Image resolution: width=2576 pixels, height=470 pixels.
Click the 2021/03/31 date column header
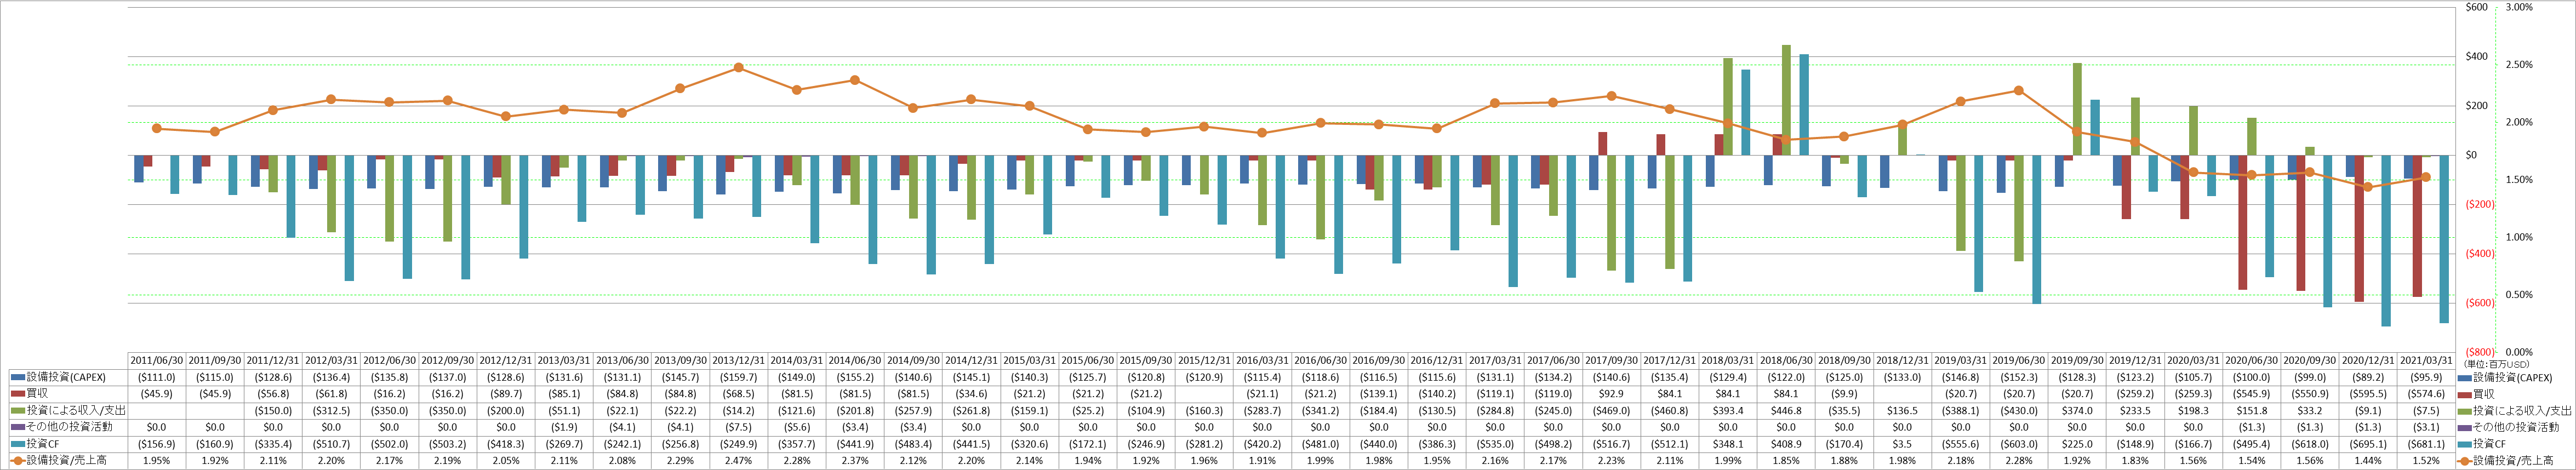[2426, 361]
